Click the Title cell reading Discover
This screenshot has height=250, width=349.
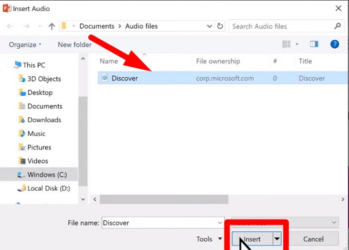(311, 78)
